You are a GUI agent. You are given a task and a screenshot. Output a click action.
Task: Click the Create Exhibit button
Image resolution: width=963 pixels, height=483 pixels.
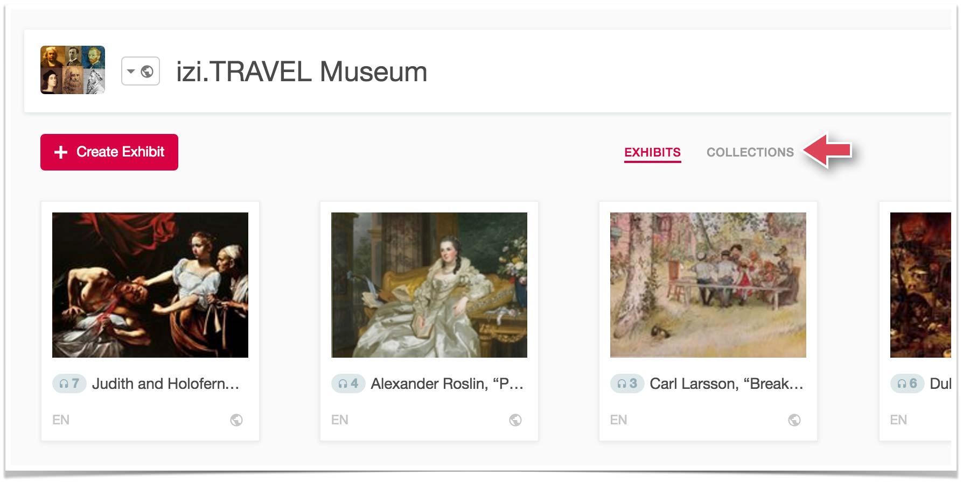pos(109,152)
